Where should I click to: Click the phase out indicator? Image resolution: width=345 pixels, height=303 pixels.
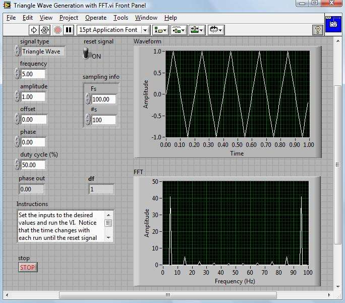click(x=31, y=189)
